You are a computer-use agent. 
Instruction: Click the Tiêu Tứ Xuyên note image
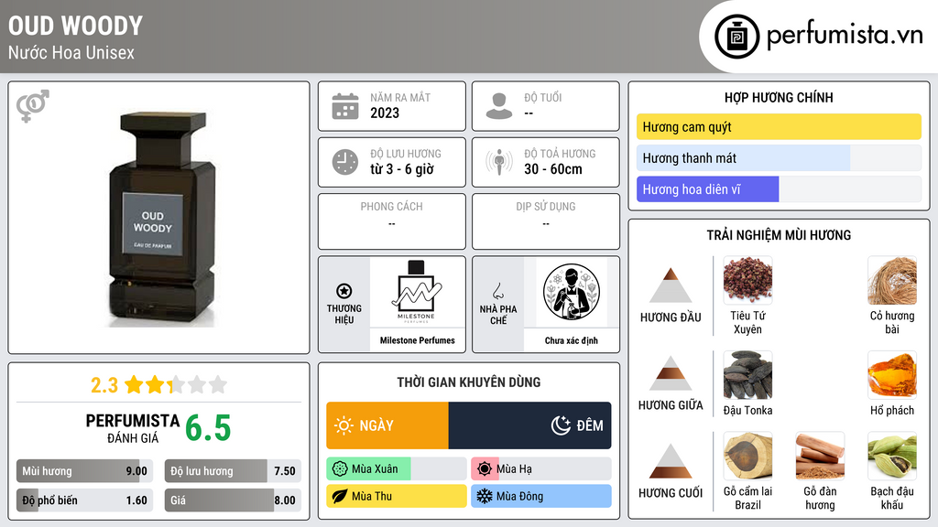[747, 280]
